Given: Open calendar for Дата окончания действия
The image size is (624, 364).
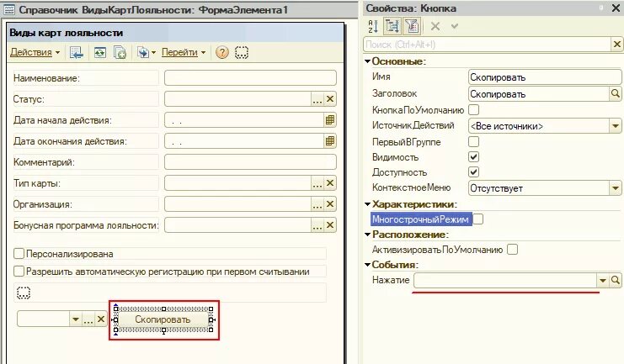Looking at the screenshot, I should (x=330, y=141).
